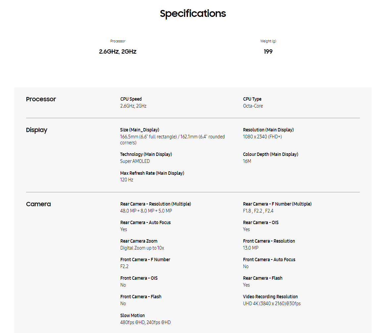Image resolution: width=380 pixels, height=333 pixels.
Task: Click 'Video Recording Resolution' label
Action: tap(270, 297)
